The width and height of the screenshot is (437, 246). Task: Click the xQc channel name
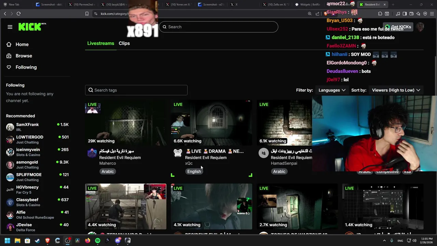(x=189, y=163)
